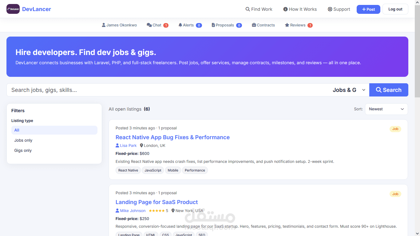Click the Proposals count badge
This screenshot has width=420, height=236.
point(239,25)
